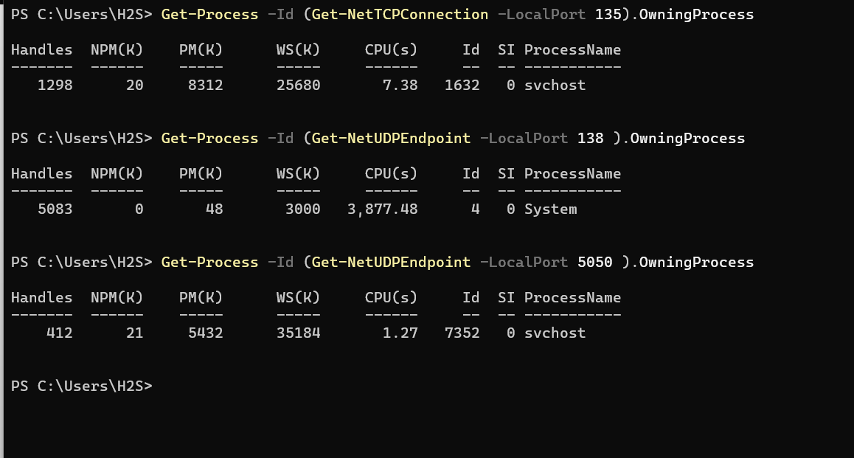
Task: Click the PM value 5432
Action: click(205, 333)
